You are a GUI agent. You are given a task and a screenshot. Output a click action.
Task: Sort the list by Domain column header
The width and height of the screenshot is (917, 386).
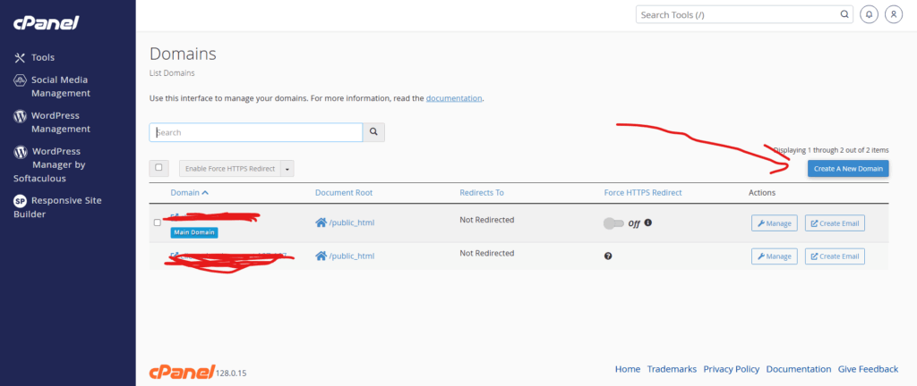pos(189,192)
